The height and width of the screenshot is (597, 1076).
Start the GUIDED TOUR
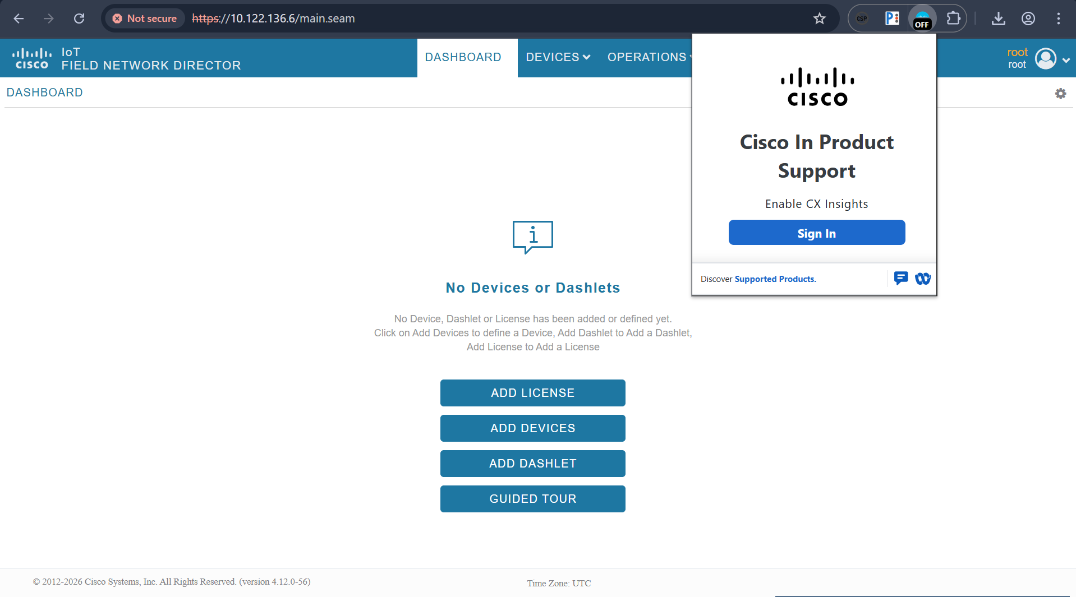(x=532, y=499)
